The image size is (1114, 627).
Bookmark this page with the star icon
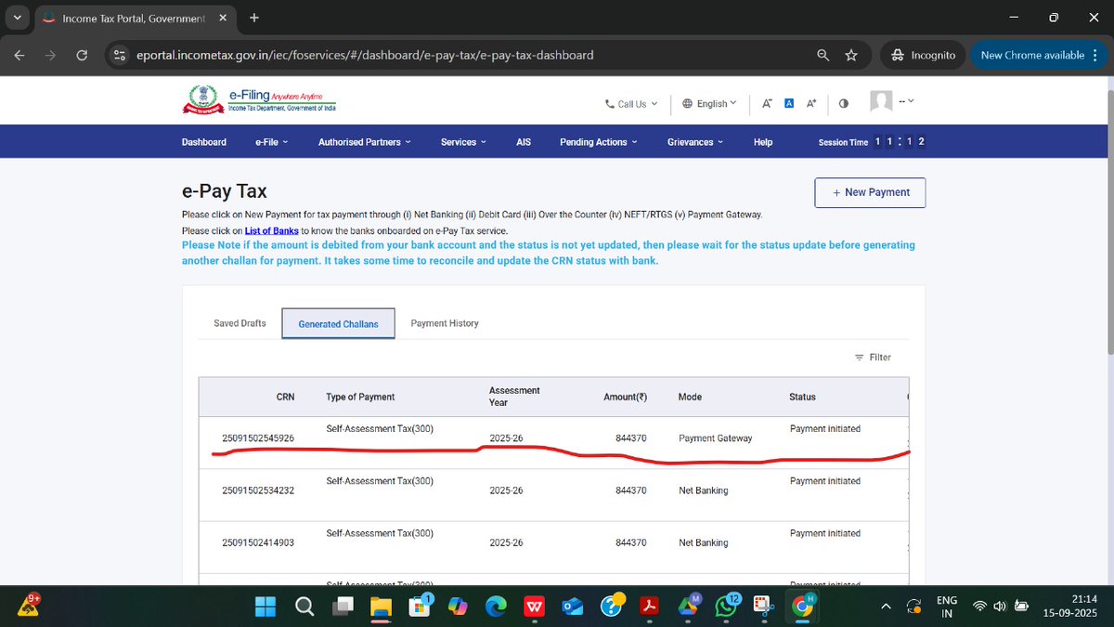(x=851, y=56)
